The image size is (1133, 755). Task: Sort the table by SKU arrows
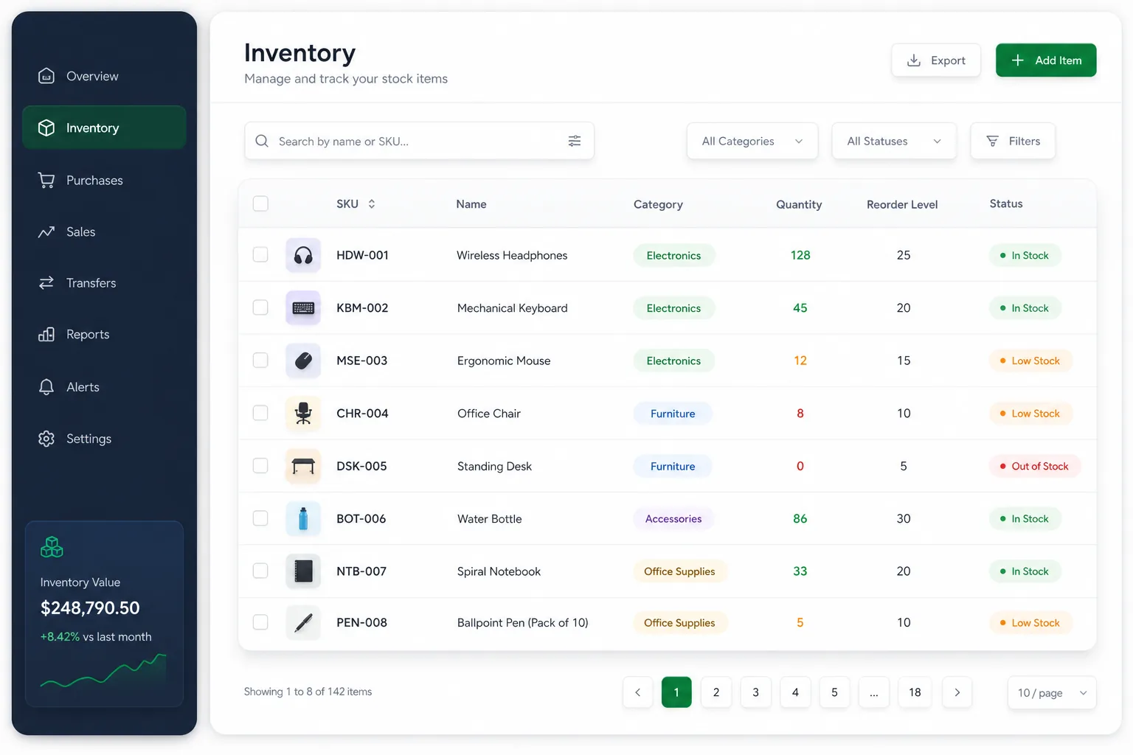pos(372,204)
